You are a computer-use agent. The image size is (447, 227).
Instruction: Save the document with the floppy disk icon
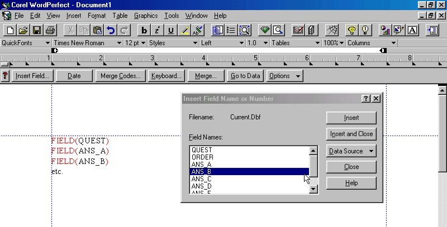pyautogui.click(x=37, y=30)
